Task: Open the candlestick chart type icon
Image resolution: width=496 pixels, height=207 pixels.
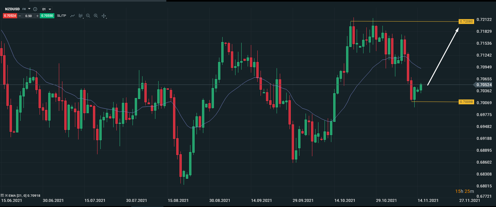Action: [80, 16]
